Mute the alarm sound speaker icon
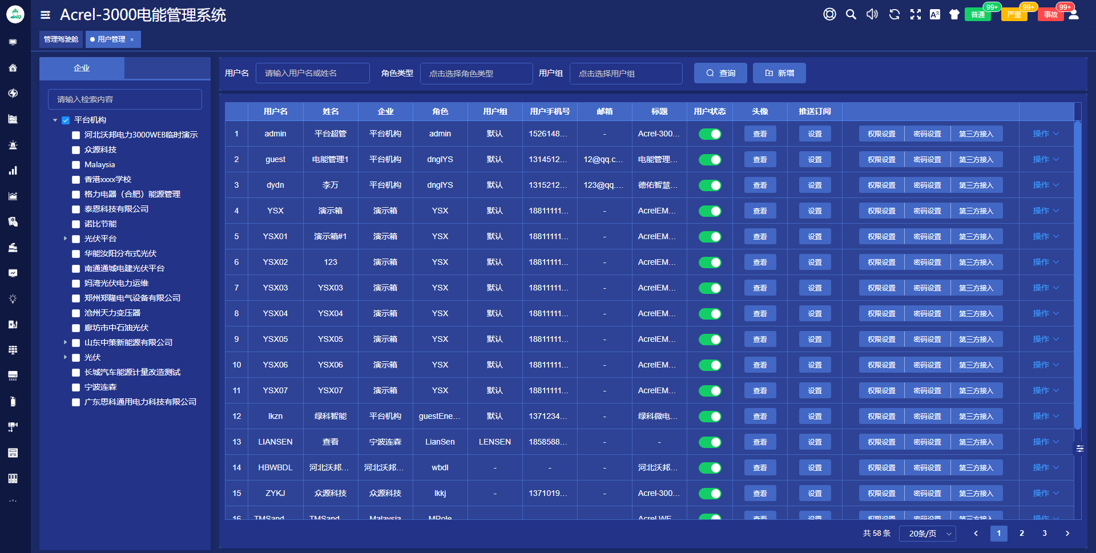1096x553 pixels. pos(872,14)
